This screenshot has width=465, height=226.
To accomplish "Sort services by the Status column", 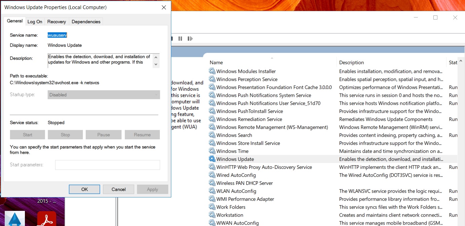I will 453,62.
